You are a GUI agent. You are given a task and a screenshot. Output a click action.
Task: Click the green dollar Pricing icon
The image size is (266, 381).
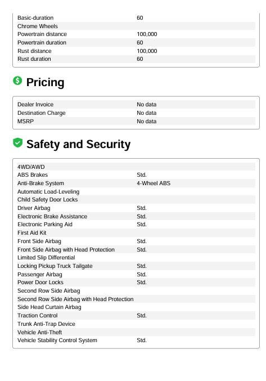point(17,80)
